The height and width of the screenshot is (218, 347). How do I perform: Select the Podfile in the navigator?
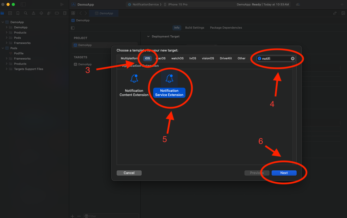click(x=19, y=53)
